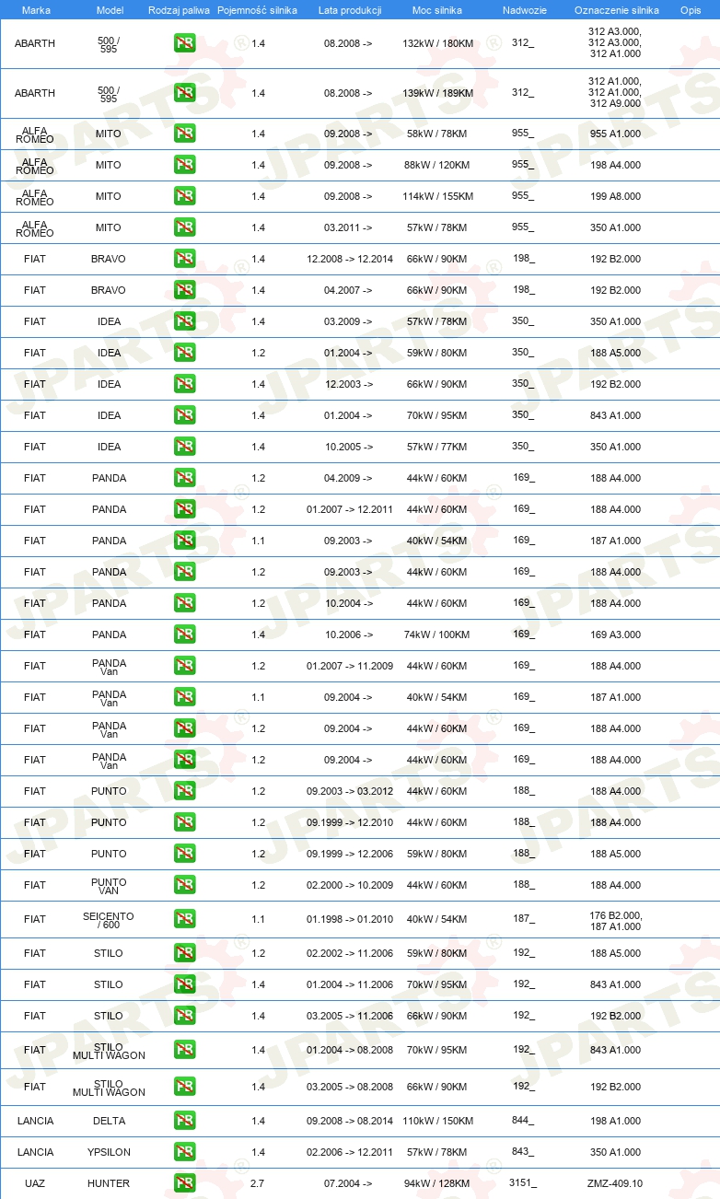The image size is (720, 1199).
Task: Click power value 57kW / 77KM
Action: 436,447
